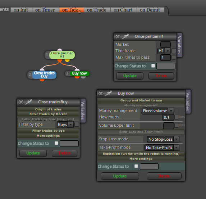Select the Once per bar H1 block
206x199 pixels.
[x=62, y=55]
